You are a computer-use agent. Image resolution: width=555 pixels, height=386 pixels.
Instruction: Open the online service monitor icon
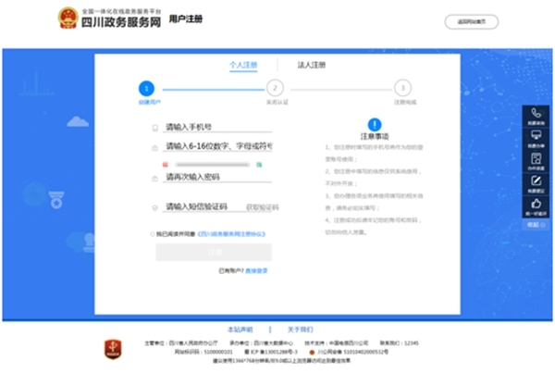536,136
